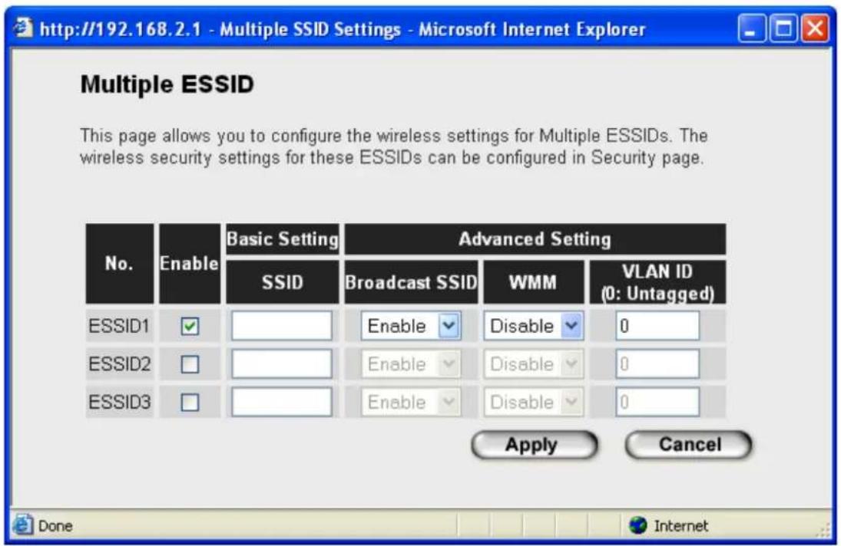This screenshot has width=841, height=546.
Task: Click the Internet status bar text
Action: coord(680,525)
